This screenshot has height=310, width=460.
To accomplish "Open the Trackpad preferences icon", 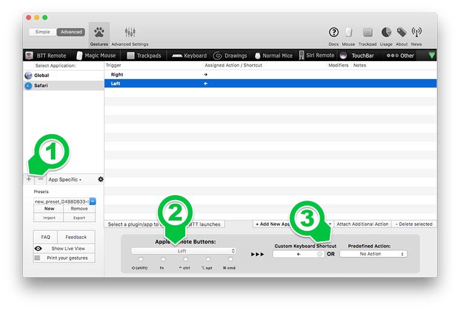I will coord(367,35).
